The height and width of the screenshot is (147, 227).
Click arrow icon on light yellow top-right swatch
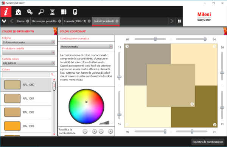[215, 46]
